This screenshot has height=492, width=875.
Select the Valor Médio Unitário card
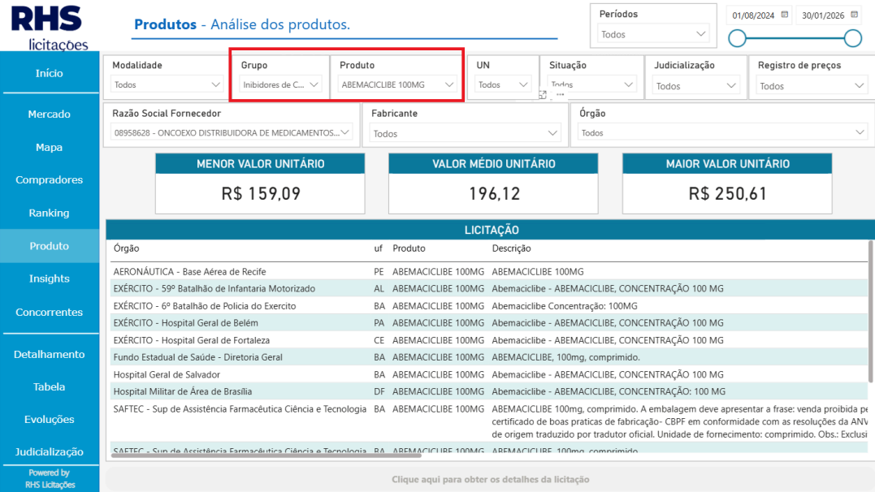tap(493, 183)
